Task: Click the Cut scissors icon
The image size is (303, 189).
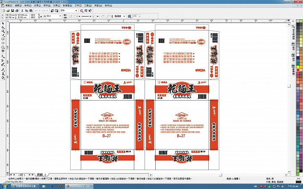Action: (x=22, y=11)
